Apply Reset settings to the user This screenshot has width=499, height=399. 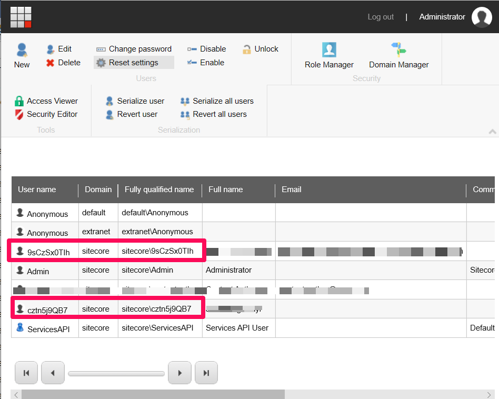134,62
